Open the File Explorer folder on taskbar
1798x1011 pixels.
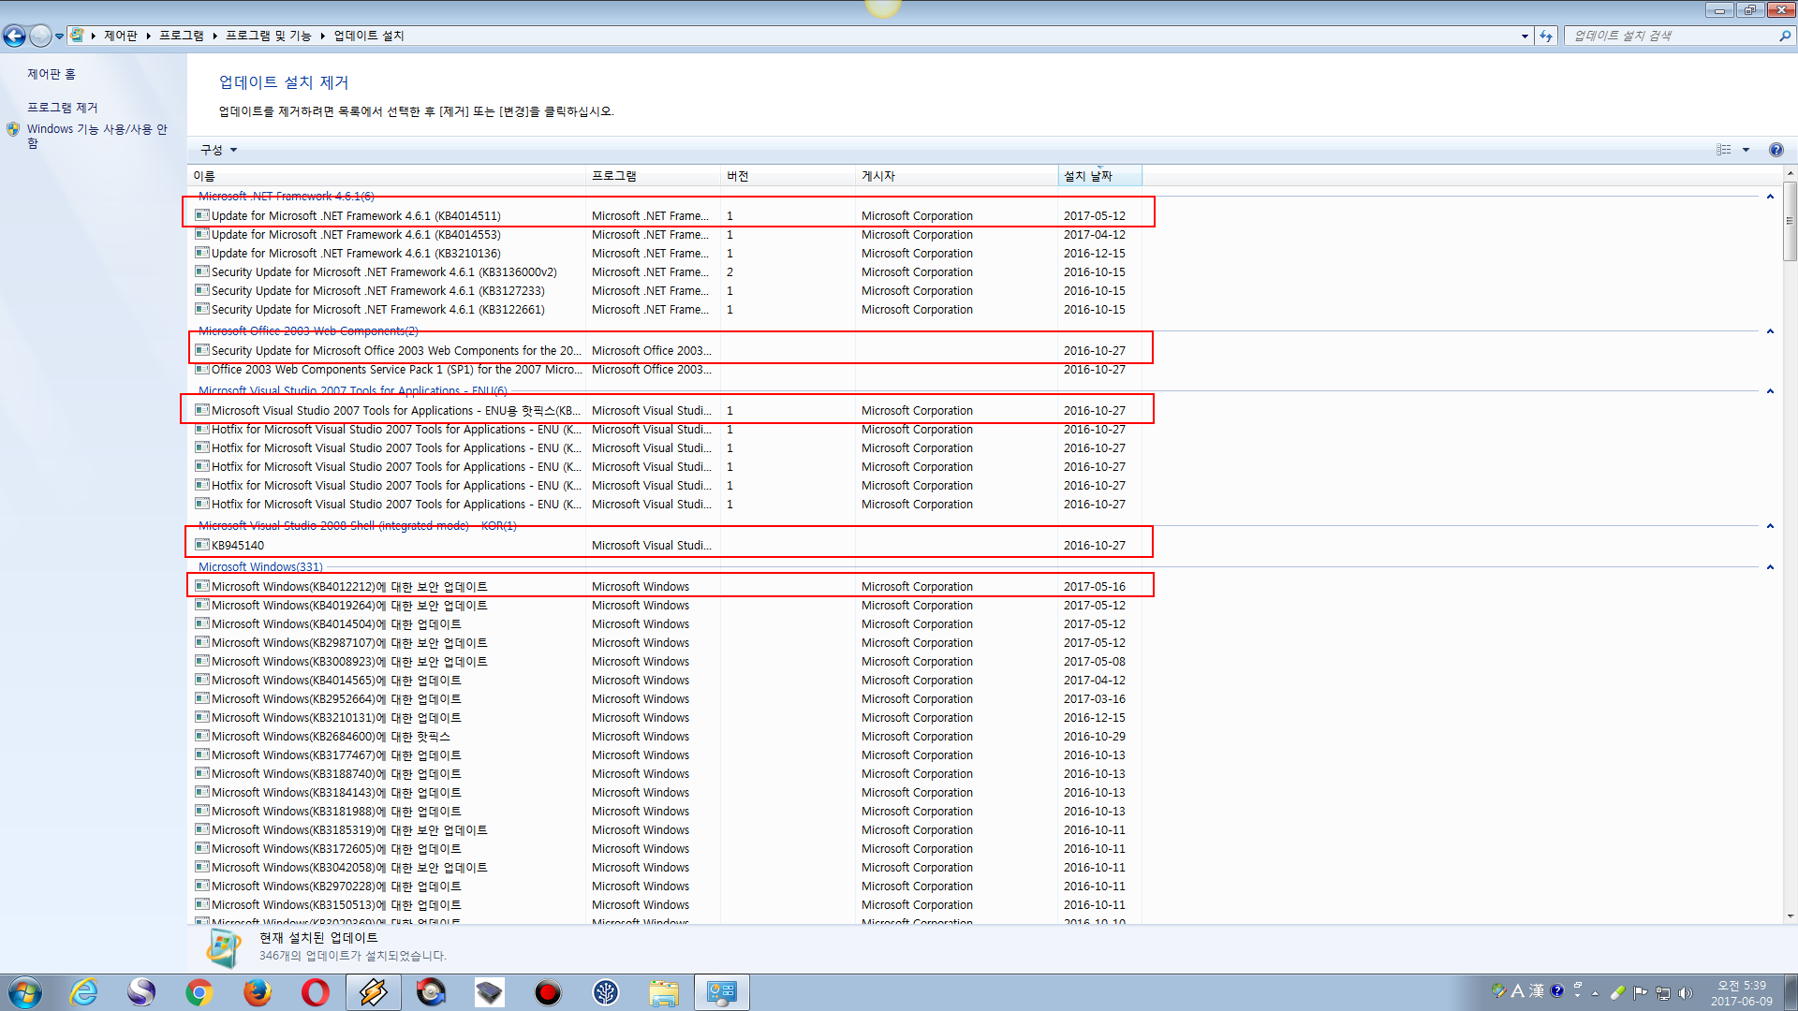point(664,992)
